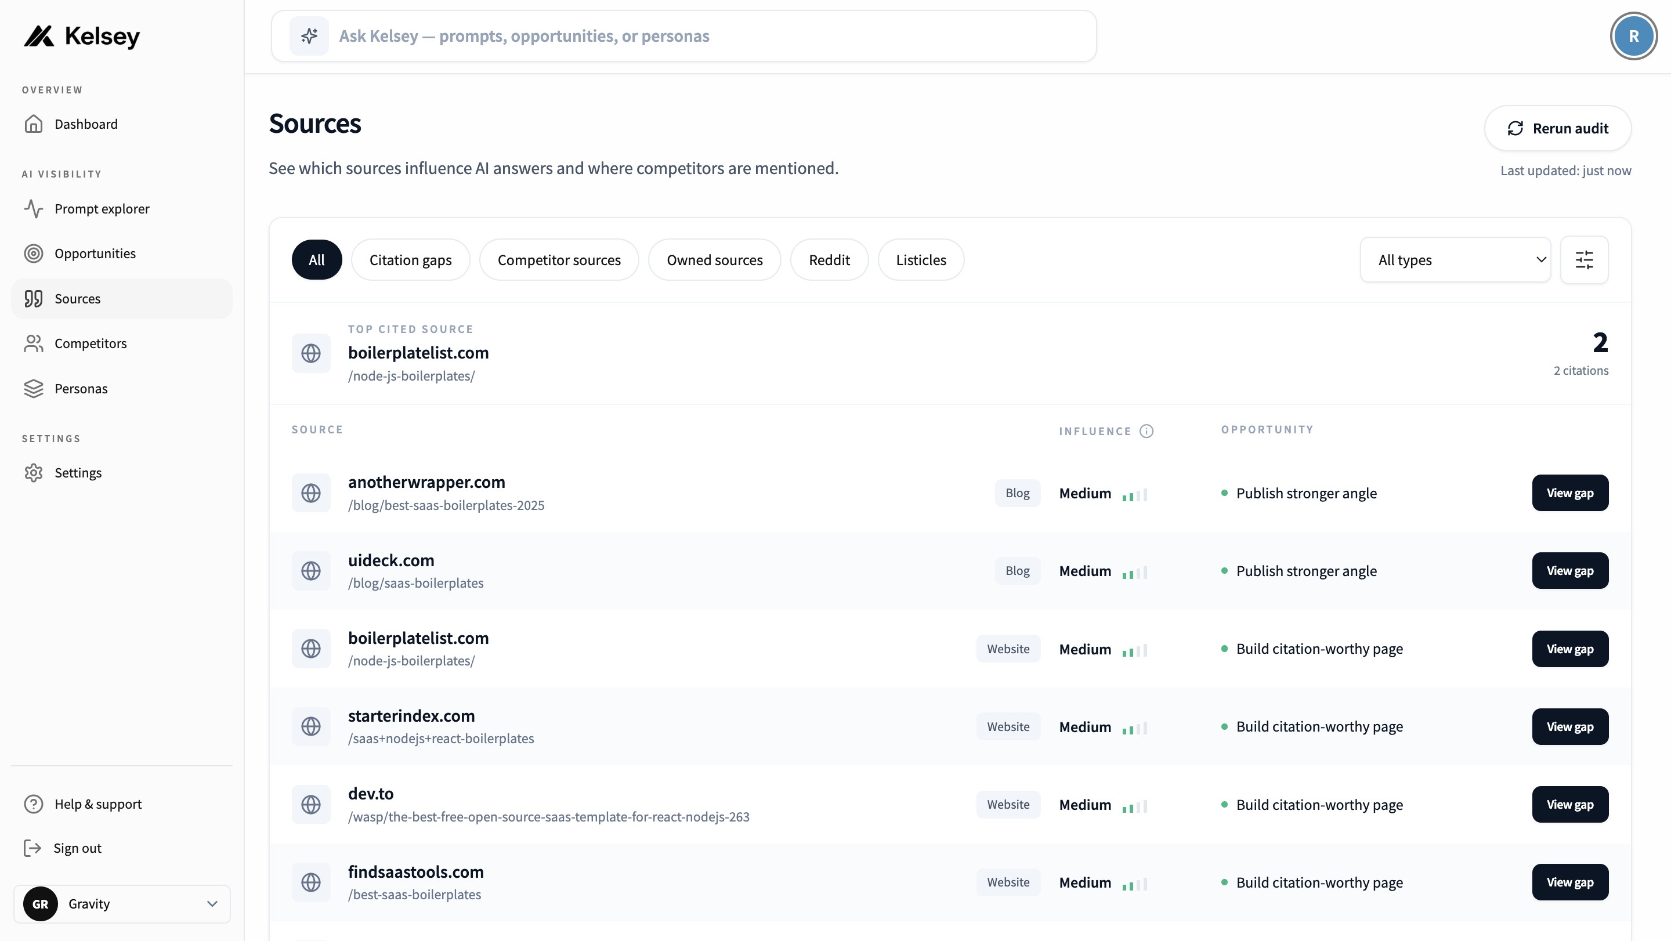This screenshot has width=1671, height=941.
Task: Click the Prompt explorer pulse icon
Action: tap(34, 209)
